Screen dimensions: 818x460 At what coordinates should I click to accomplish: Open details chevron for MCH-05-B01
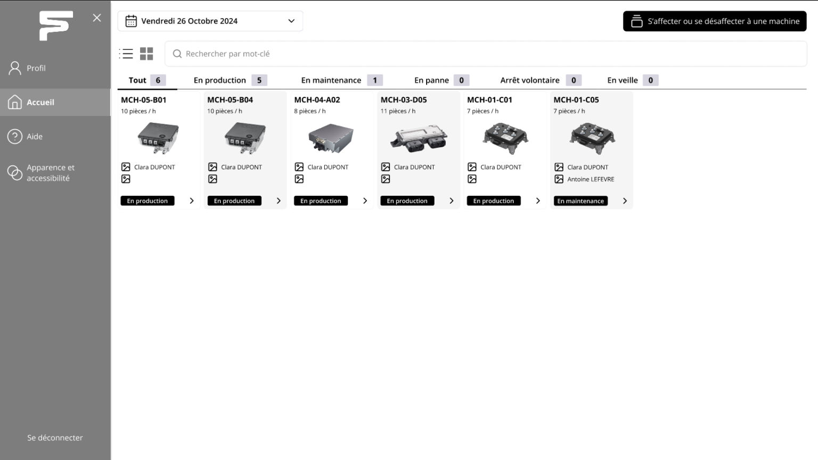[192, 201]
